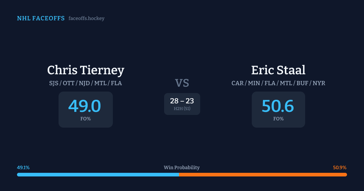Click the FO% label under 49.0
Viewport: 364px width, 191px height.
86,119
